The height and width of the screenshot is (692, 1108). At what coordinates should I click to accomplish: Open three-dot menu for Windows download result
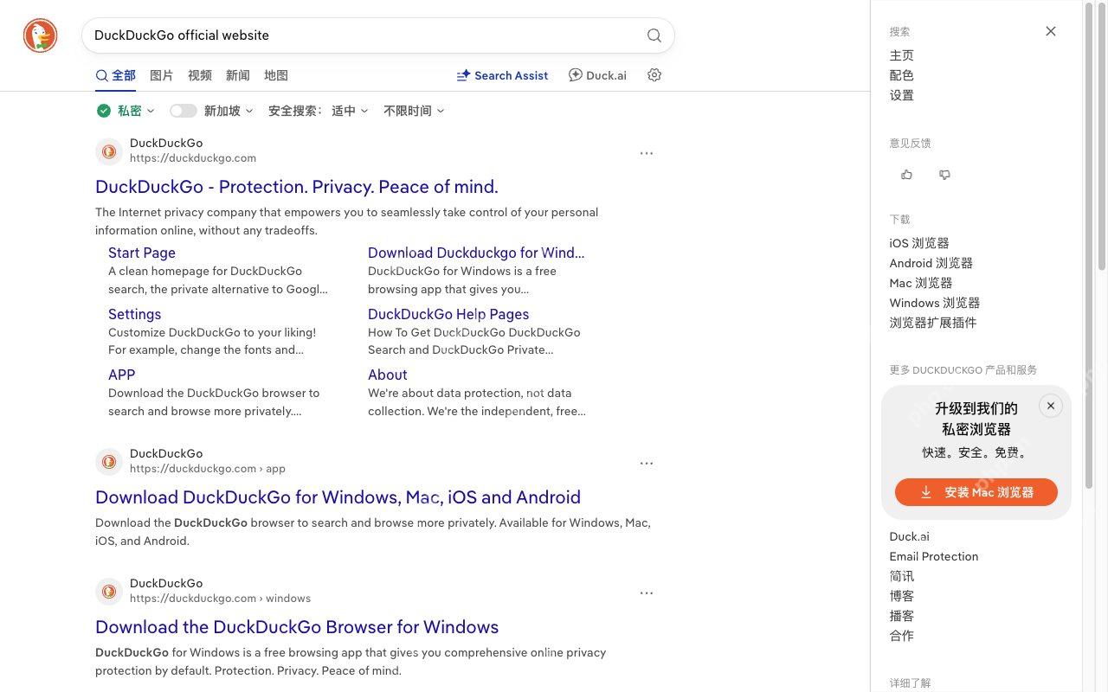tap(647, 593)
